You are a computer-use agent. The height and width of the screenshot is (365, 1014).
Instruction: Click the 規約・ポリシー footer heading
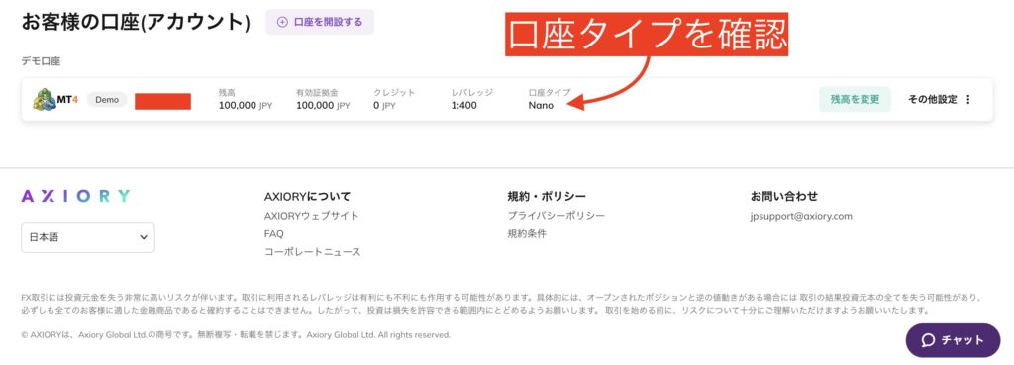coord(547,196)
